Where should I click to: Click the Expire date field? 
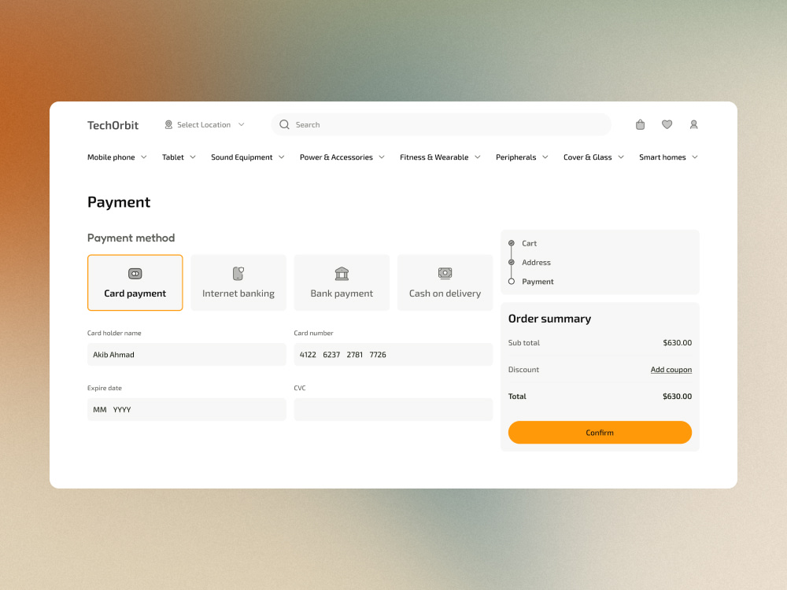tap(187, 409)
